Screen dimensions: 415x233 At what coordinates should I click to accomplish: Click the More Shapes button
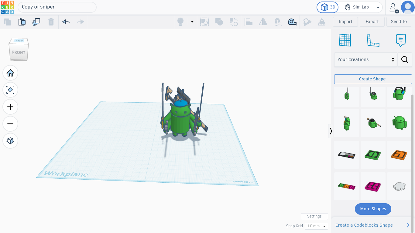click(373, 209)
